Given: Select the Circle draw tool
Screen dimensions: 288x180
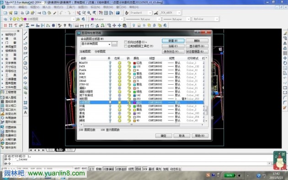Looking at the screenshot, I should click(25, 63).
